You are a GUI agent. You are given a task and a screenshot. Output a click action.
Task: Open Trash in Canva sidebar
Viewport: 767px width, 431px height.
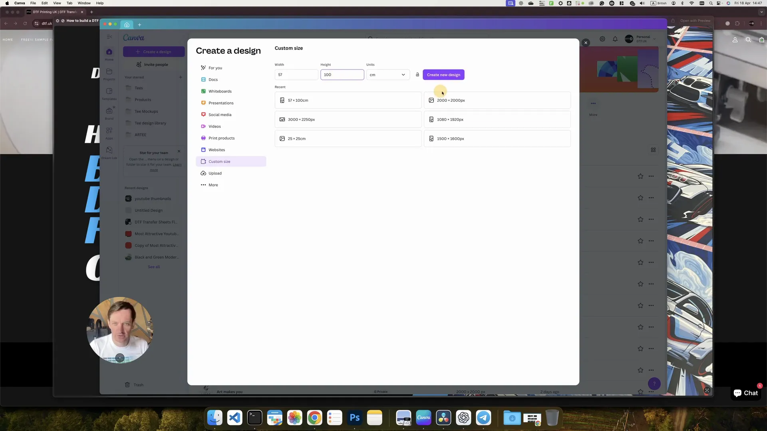click(134, 385)
